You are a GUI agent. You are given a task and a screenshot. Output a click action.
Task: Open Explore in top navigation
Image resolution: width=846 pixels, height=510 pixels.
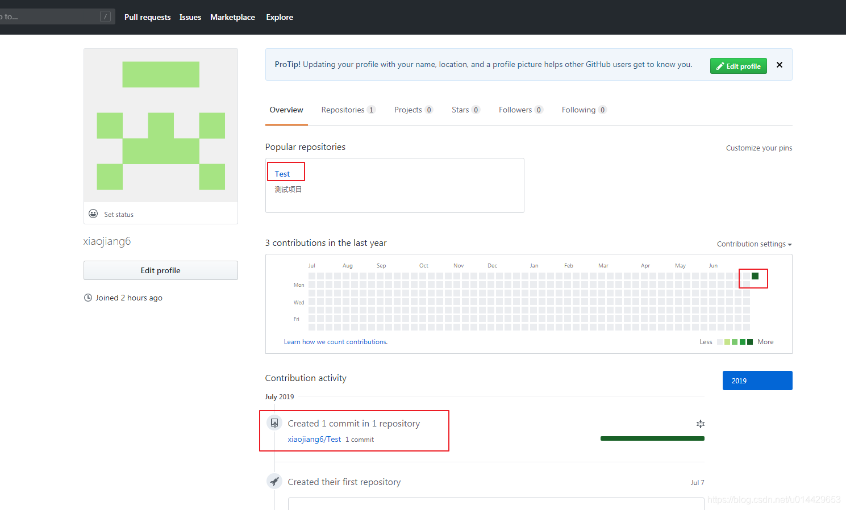[280, 17]
